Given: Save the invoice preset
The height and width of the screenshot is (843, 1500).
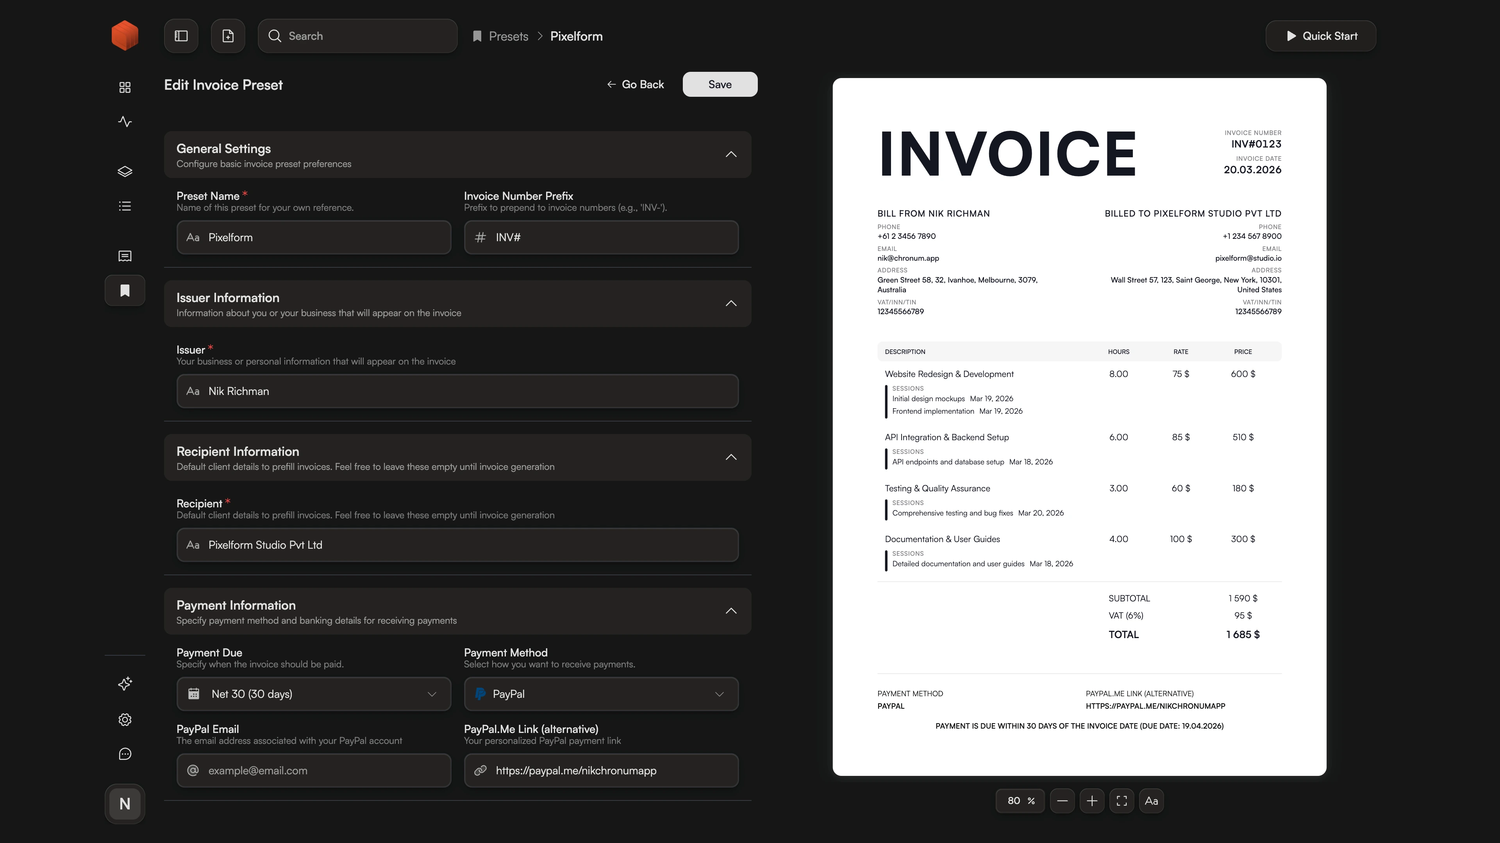Looking at the screenshot, I should click(x=720, y=84).
